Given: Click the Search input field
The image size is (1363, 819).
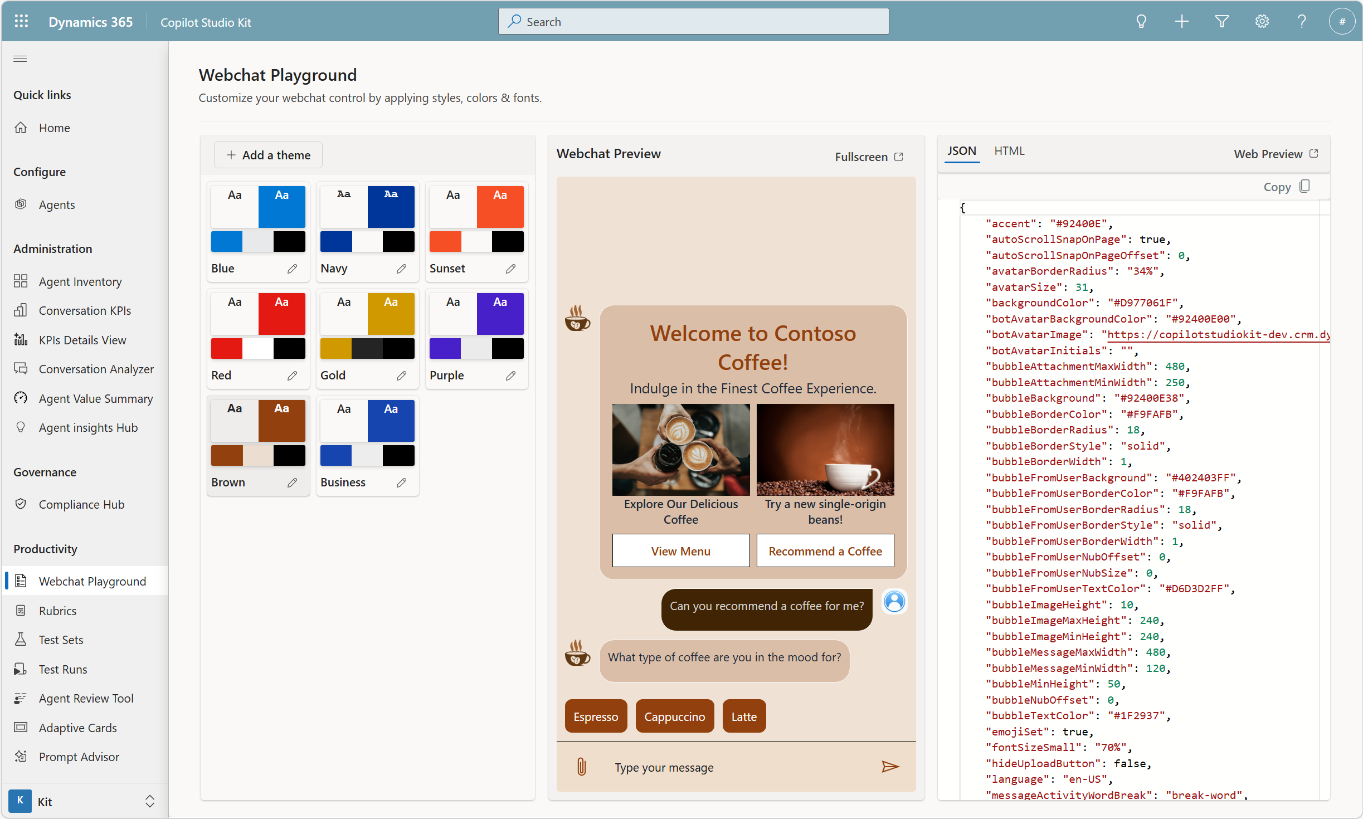Looking at the screenshot, I should (x=693, y=22).
